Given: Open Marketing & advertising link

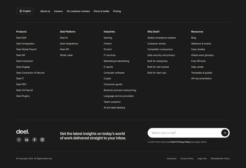Looking at the screenshot, I should click(x=116, y=61).
